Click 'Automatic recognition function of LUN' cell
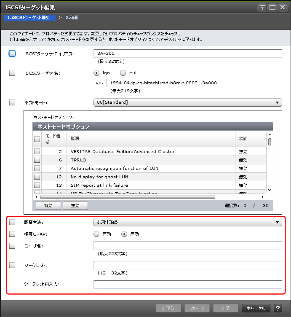 [x=151, y=168]
